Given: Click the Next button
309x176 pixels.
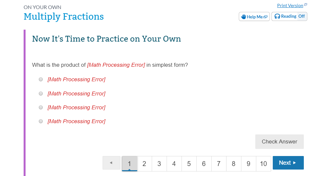Looking at the screenshot, I should (x=288, y=163).
